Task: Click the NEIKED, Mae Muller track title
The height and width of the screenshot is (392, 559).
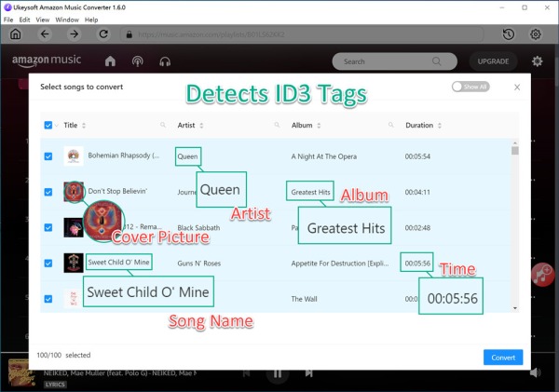Action: pyautogui.click(x=120, y=373)
